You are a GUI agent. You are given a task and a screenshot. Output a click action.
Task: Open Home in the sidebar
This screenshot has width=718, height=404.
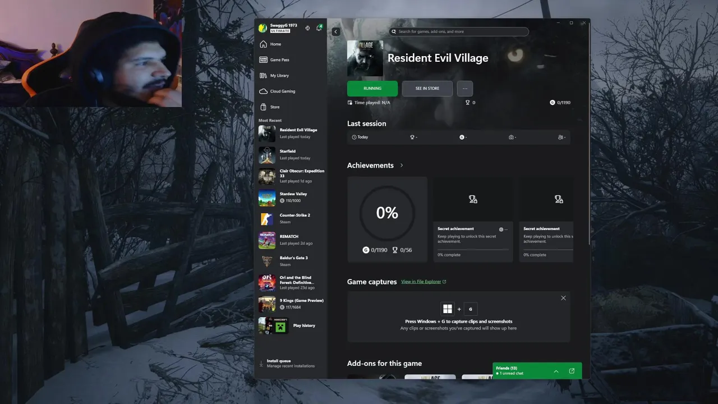click(291, 44)
